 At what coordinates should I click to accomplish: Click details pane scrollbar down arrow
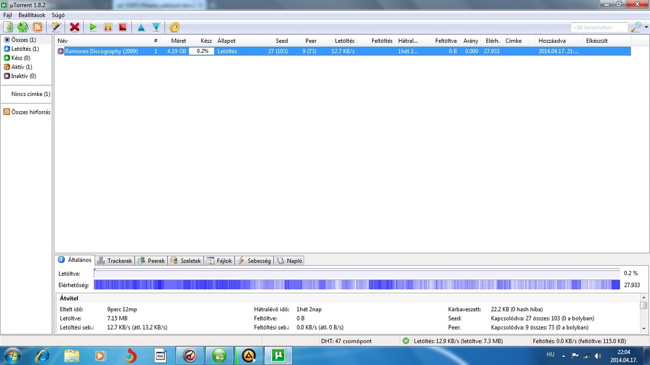point(644,328)
